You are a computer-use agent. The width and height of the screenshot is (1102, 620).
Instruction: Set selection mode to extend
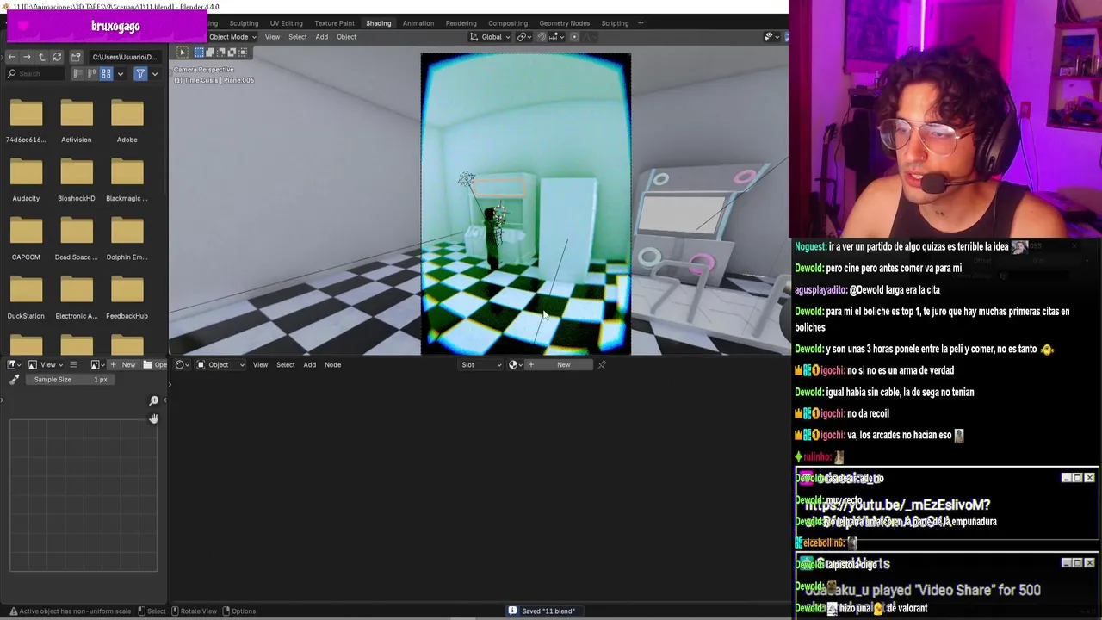(x=209, y=53)
